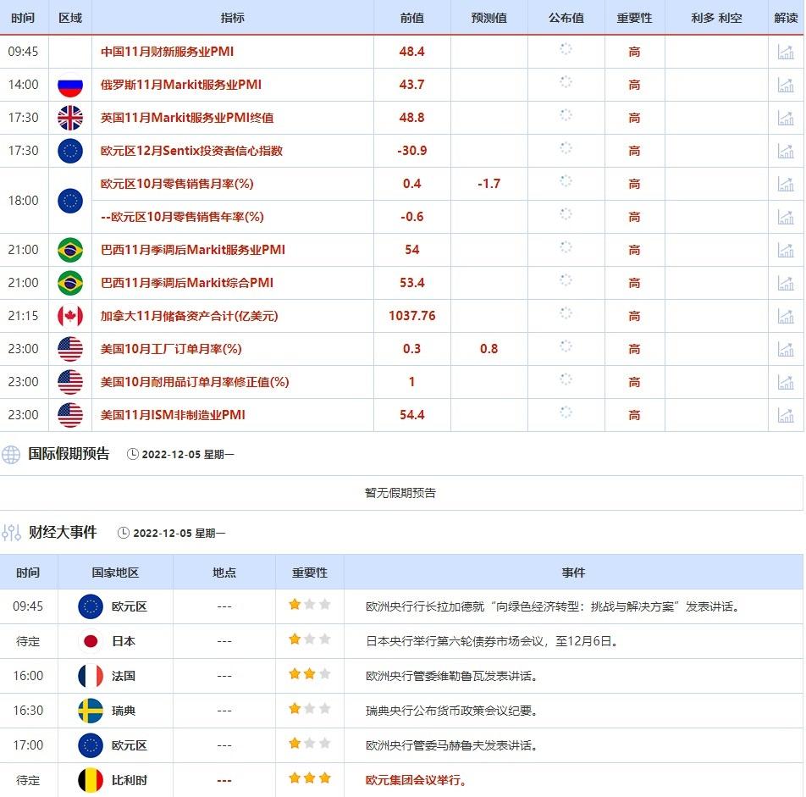
Task: Click loading spinner for Eurozone retail sales monthly
Action: tap(566, 182)
